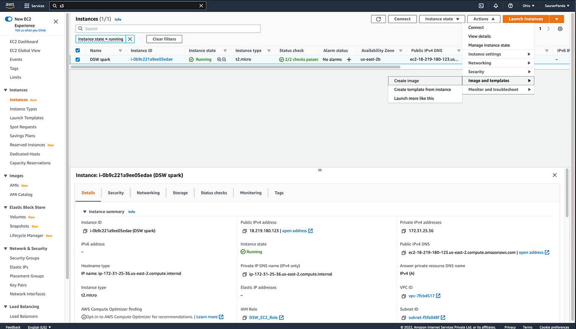Toggle the New EC2 Experience switch
This screenshot has height=329, width=576.
point(8,19)
